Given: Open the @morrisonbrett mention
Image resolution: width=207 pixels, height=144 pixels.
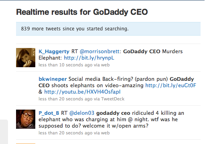Looking at the screenshot, I should [x=99, y=51].
